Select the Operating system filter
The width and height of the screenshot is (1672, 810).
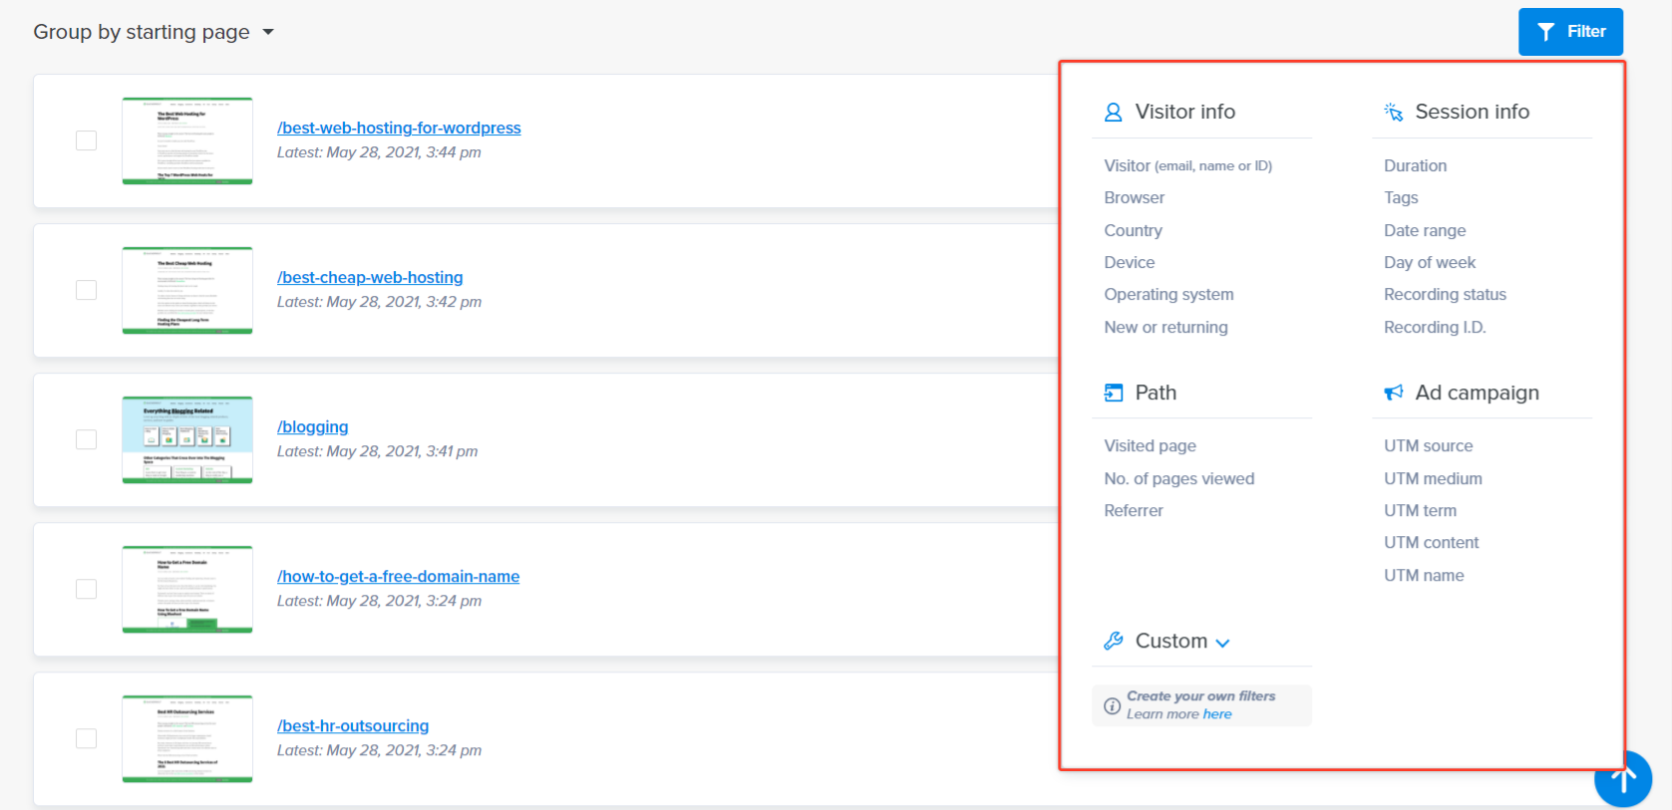(1169, 294)
